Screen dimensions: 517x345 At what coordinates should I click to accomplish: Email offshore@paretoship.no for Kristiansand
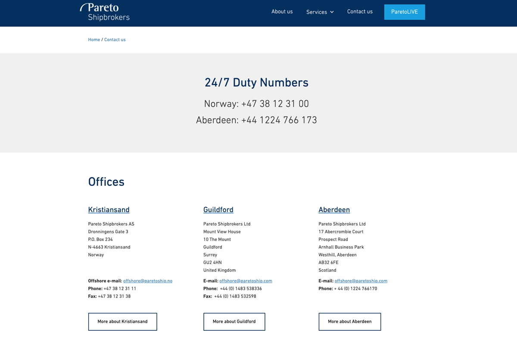tap(148, 281)
